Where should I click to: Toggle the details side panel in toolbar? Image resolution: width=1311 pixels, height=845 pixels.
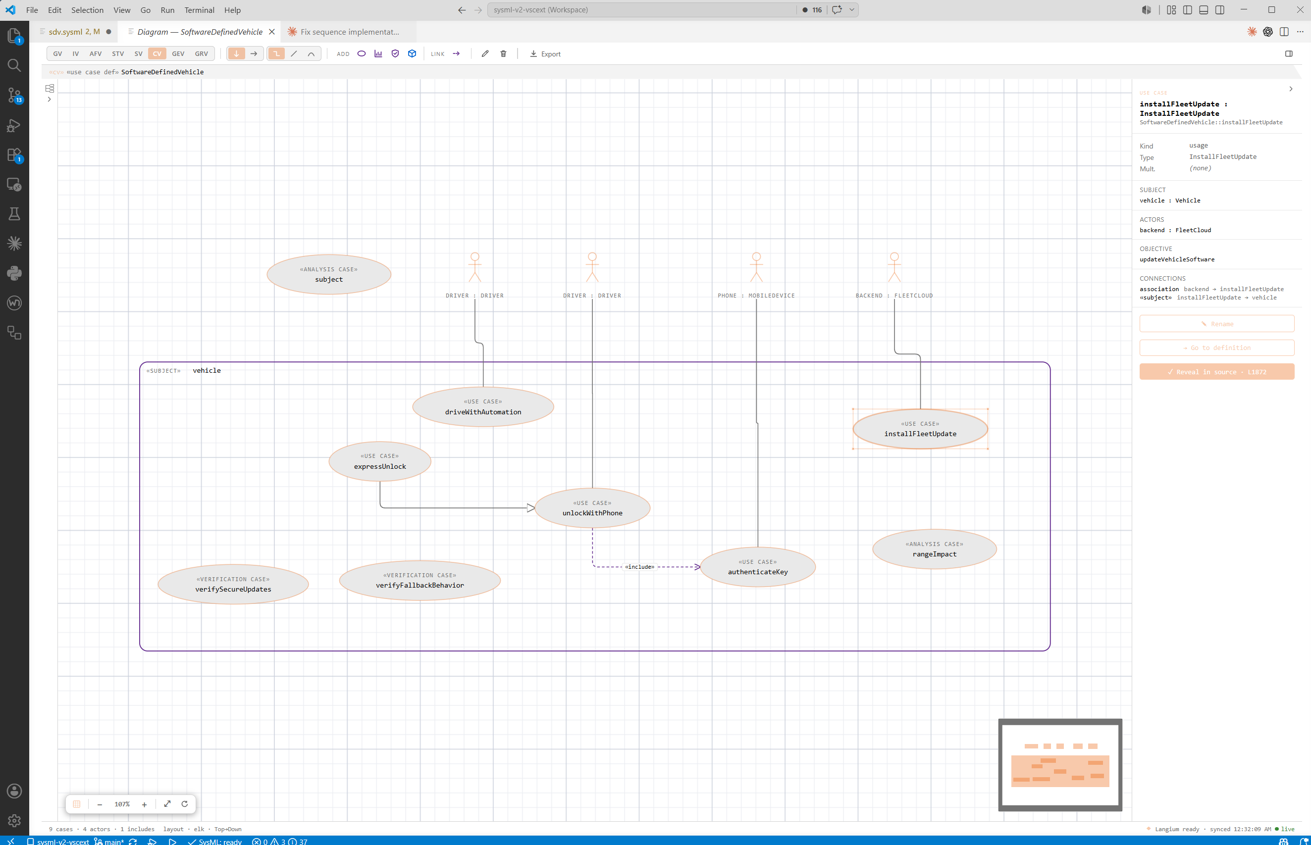click(1289, 54)
